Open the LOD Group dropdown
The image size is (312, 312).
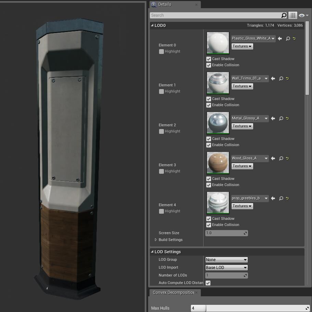coord(226,260)
